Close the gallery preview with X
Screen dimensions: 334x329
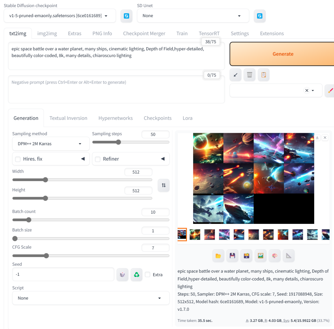click(x=325, y=137)
